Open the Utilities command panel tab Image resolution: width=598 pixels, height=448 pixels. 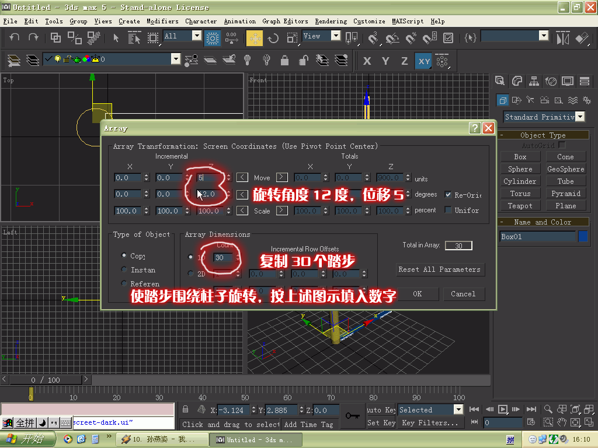(x=584, y=80)
